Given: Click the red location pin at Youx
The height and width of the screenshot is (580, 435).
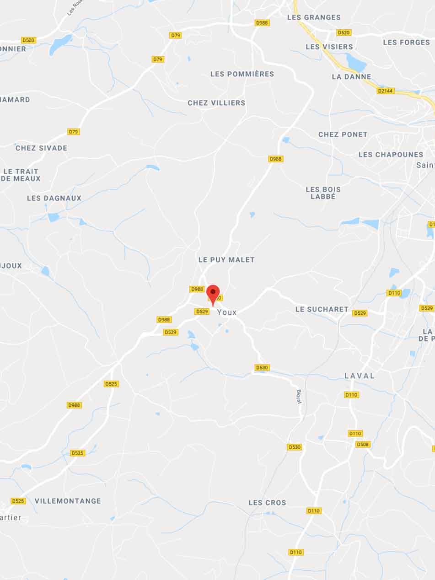Looking at the screenshot, I should tap(213, 295).
